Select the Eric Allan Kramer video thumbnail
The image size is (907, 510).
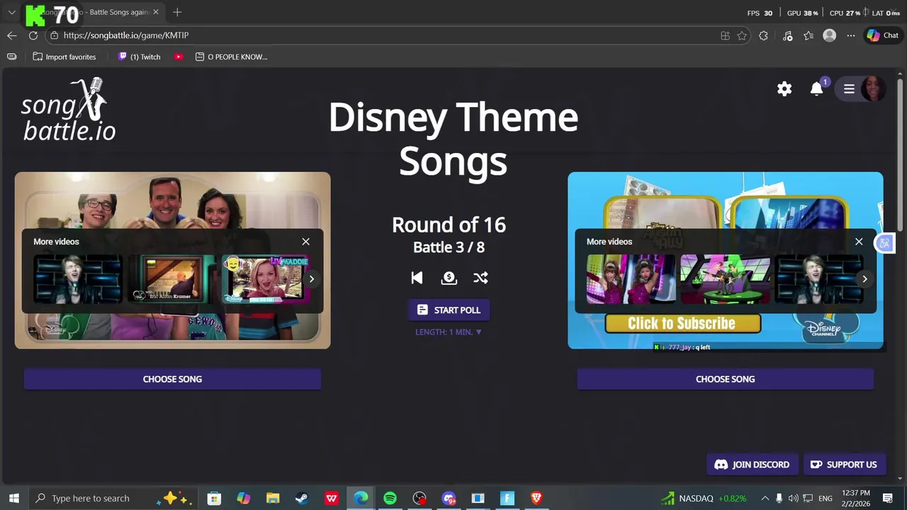coord(172,279)
